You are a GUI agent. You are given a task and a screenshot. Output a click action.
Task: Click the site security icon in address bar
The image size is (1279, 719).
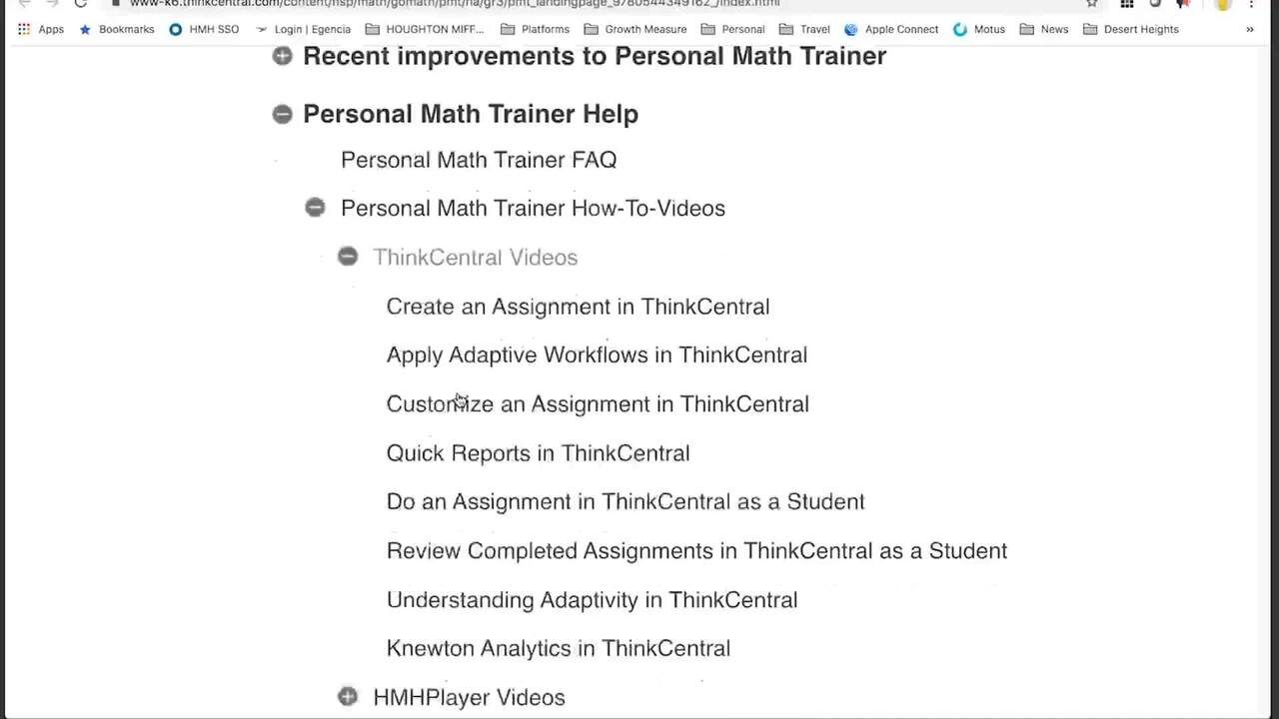(115, 4)
